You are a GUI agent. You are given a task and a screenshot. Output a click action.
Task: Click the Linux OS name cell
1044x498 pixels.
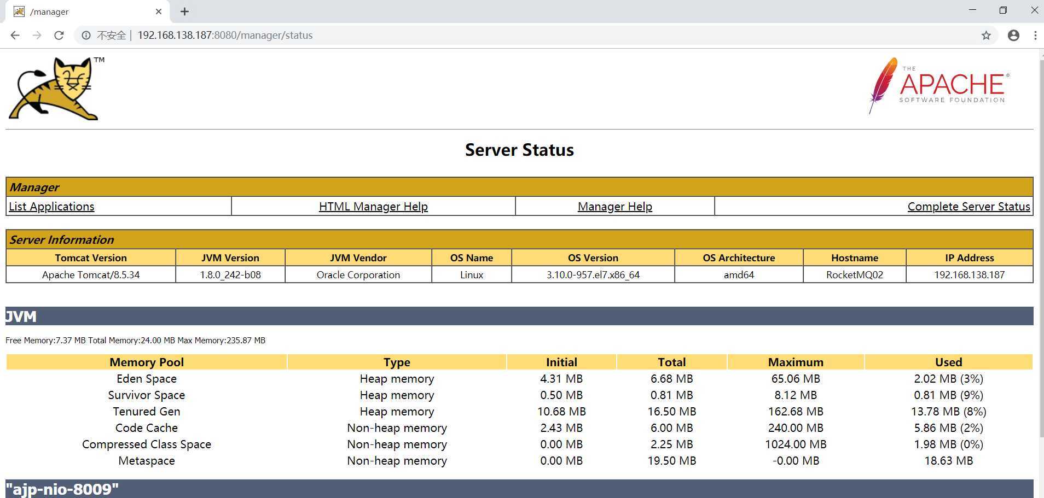pyautogui.click(x=472, y=274)
